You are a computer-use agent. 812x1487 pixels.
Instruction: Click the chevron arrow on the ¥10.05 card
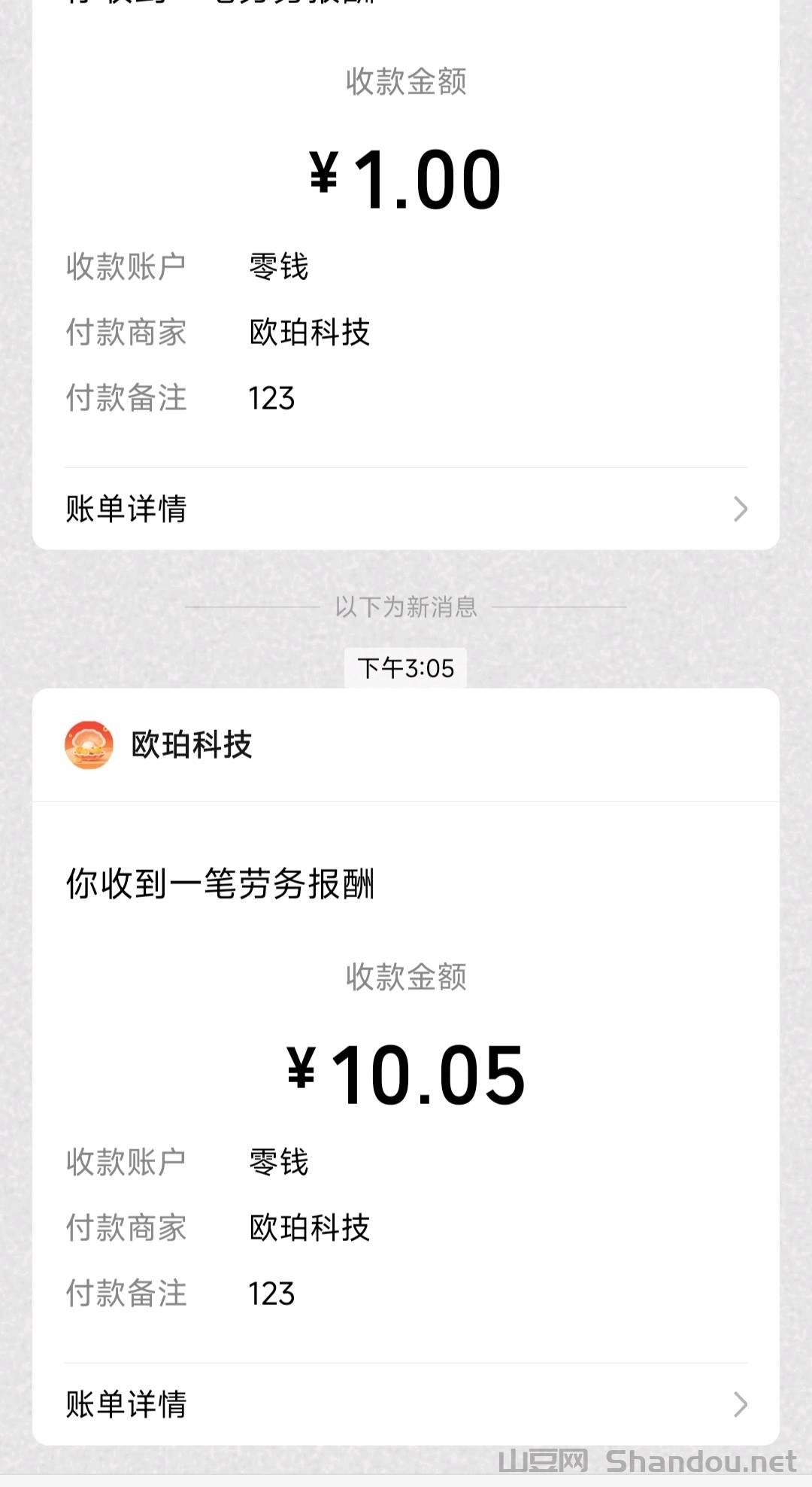(741, 1404)
